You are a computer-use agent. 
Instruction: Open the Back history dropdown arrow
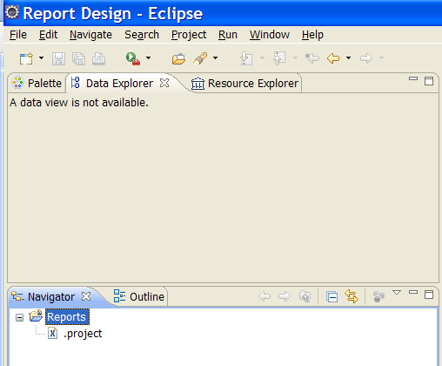348,58
